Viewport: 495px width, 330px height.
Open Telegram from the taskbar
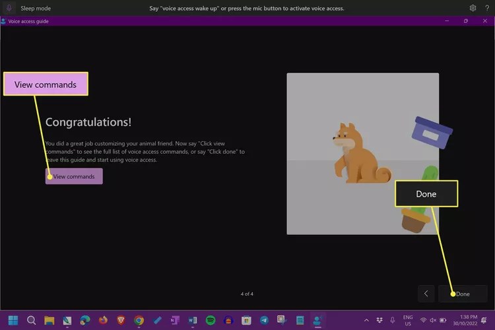[x=264, y=320]
